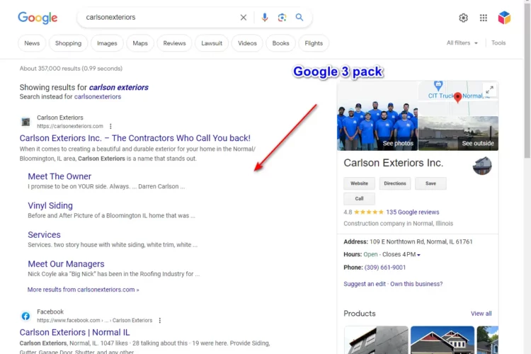531x354 pixels.
Task: Open the Vinyl Siding sitelink
Action: click(50, 205)
